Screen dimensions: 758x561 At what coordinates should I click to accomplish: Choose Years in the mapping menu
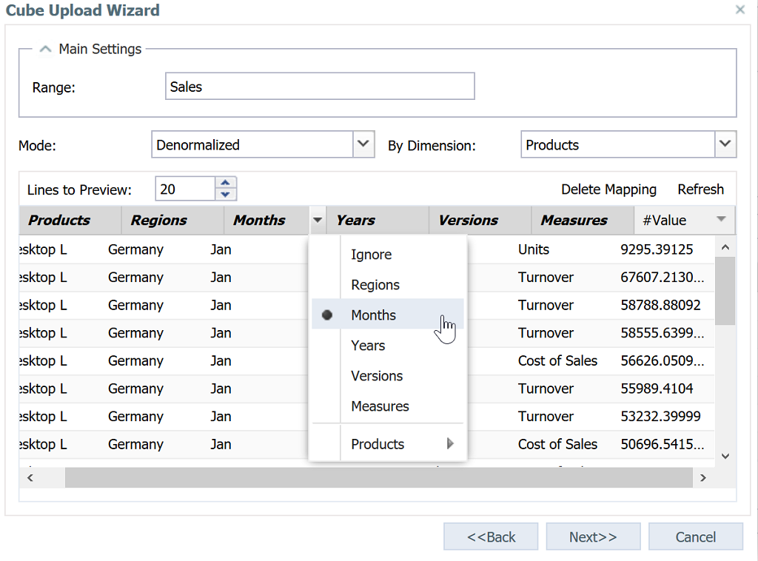[368, 346]
